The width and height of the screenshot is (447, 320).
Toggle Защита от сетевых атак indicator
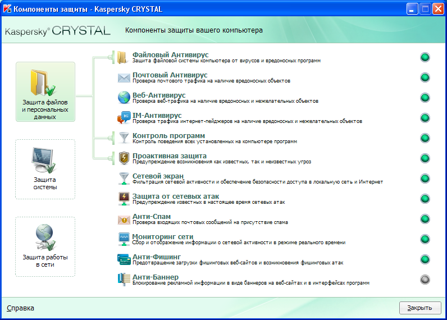(x=425, y=199)
